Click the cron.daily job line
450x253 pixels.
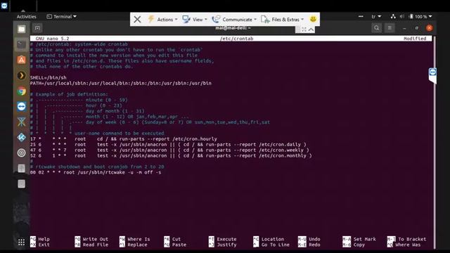[x=168, y=145]
